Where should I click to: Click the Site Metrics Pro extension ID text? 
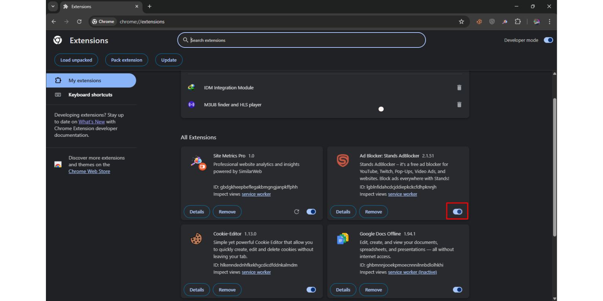coord(256,187)
